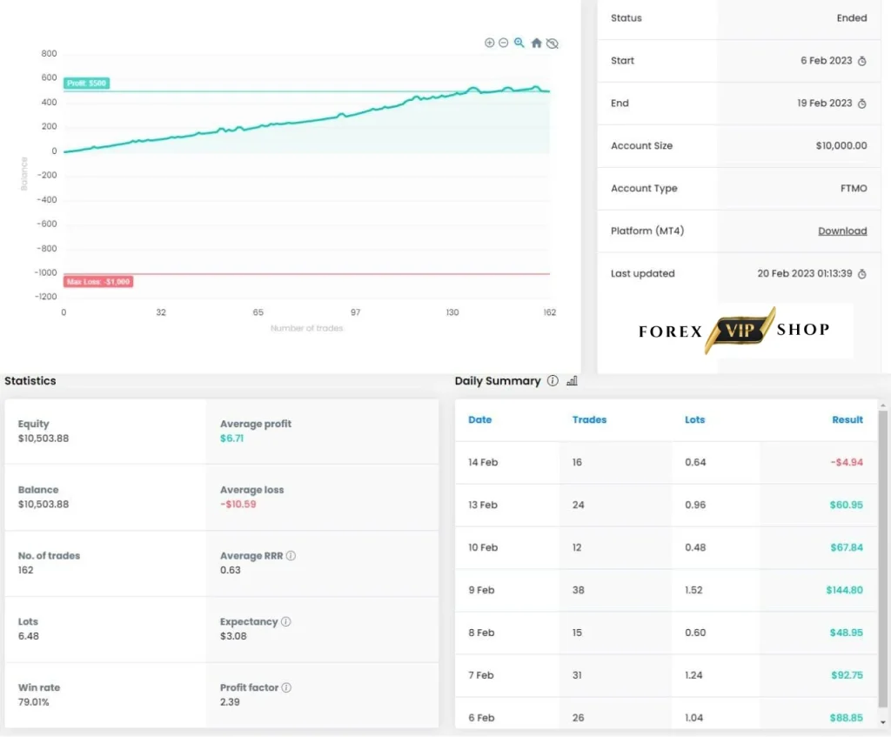Screen dimensions: 891x737
Task: Select the $60.95 result for 13 Feb
Action: coord(846,506)
